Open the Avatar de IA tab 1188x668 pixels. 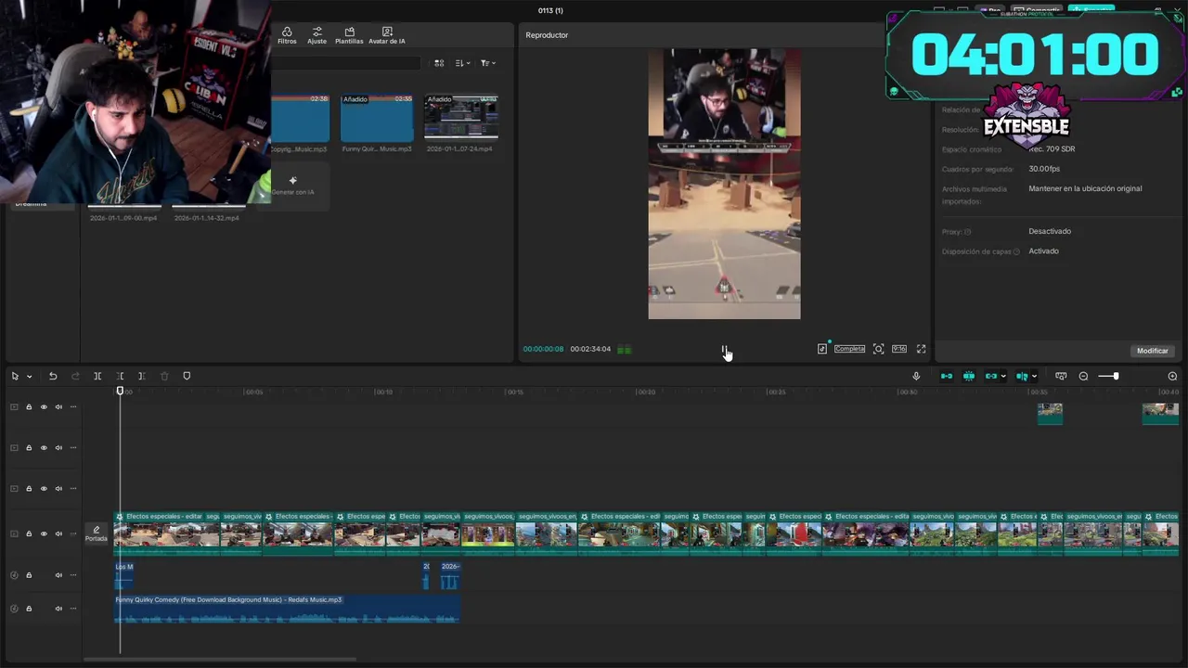pyautogui.click(x=387, y=36)
